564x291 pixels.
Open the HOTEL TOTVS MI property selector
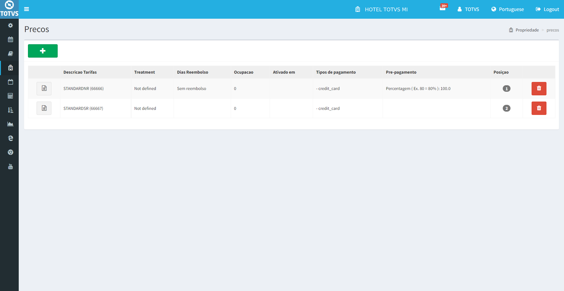381,9
